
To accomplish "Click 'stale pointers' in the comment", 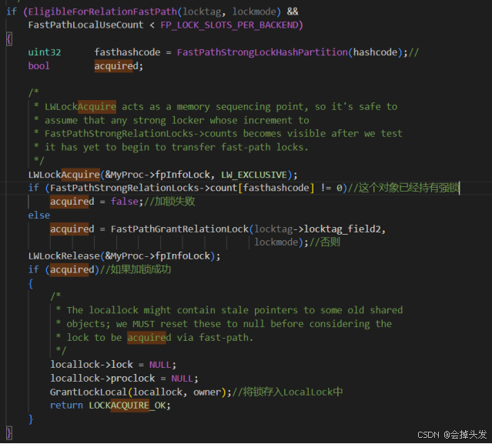I will (x=259, y=310).
